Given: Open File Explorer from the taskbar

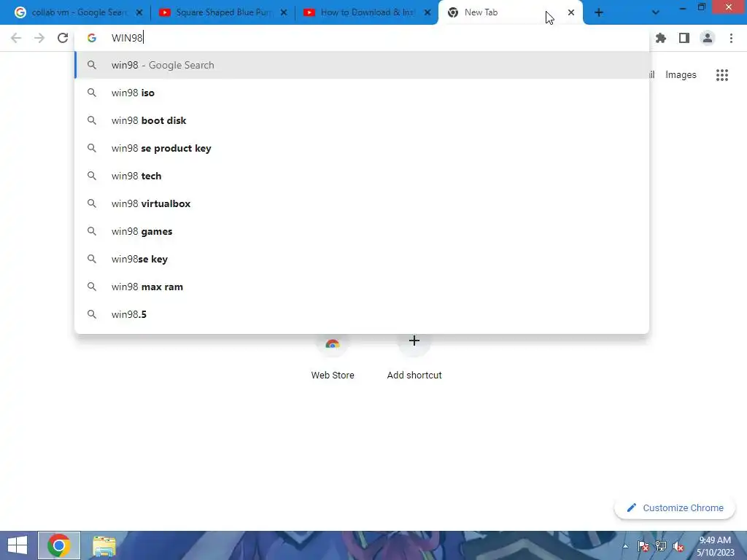Looking at the screenshot, I should pyautogui.click(x=104, y=545).
